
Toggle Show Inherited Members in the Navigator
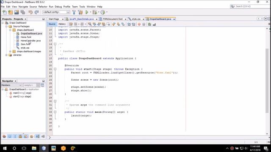click(4, 136)
